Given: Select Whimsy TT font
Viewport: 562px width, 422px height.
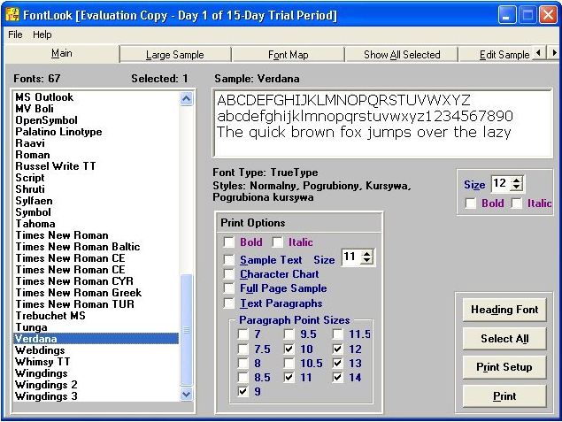Looking at the screenshot, I should pyautogui.click(x=96, y=362).
